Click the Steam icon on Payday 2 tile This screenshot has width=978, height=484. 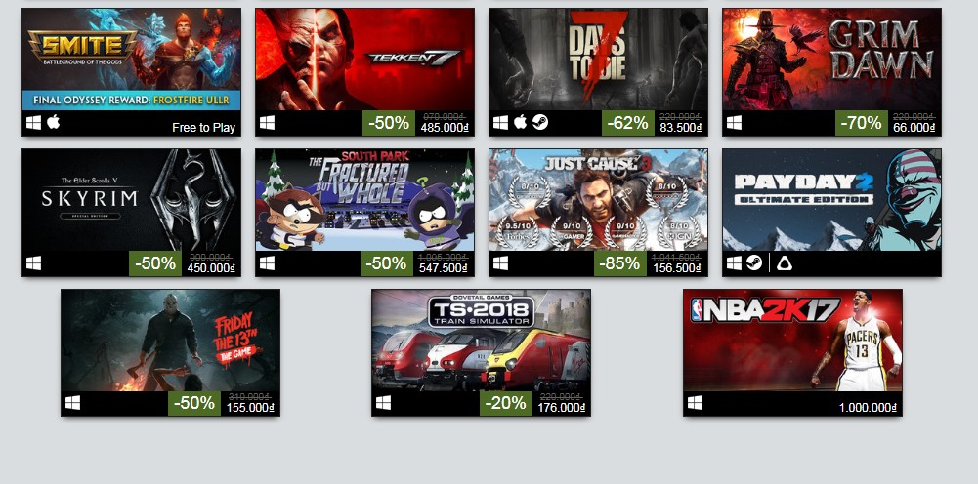(754, 263)
